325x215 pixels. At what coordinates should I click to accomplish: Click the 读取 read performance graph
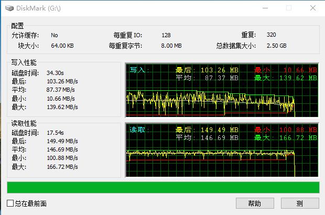[x=222, y=149]
